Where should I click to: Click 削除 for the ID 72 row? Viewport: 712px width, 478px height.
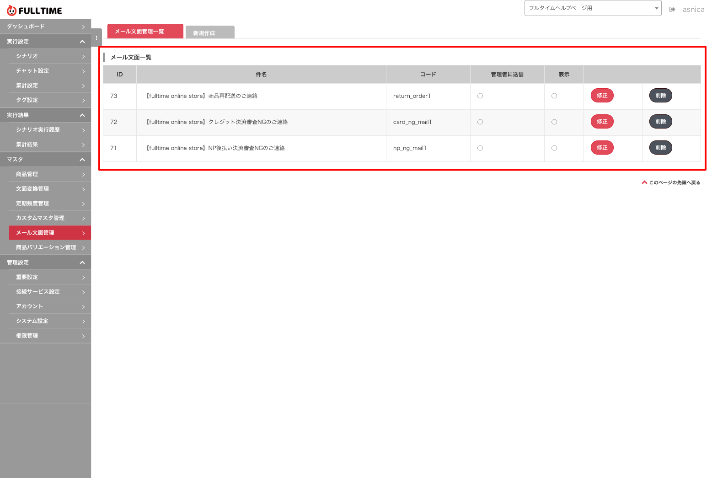coord(661,122)
